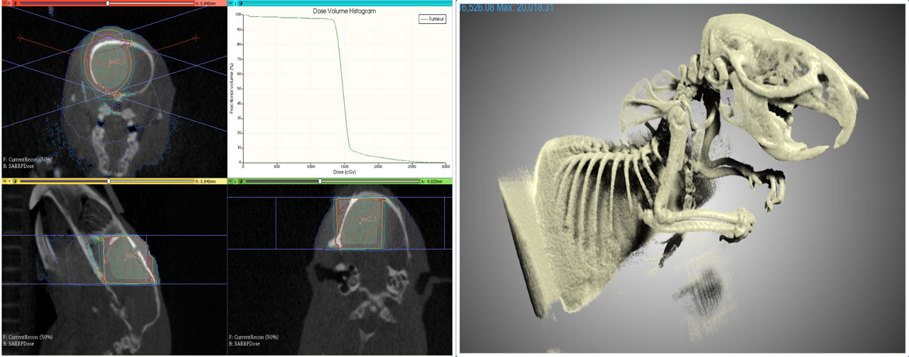Click the yellow slice offset slider handle
This screenshot has height=357, width=909.
(109, 181)
